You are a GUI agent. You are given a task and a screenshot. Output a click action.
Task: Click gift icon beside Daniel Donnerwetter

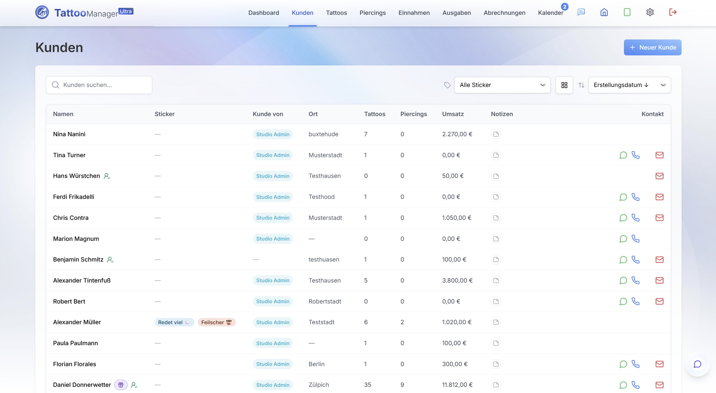click(121, 385)
